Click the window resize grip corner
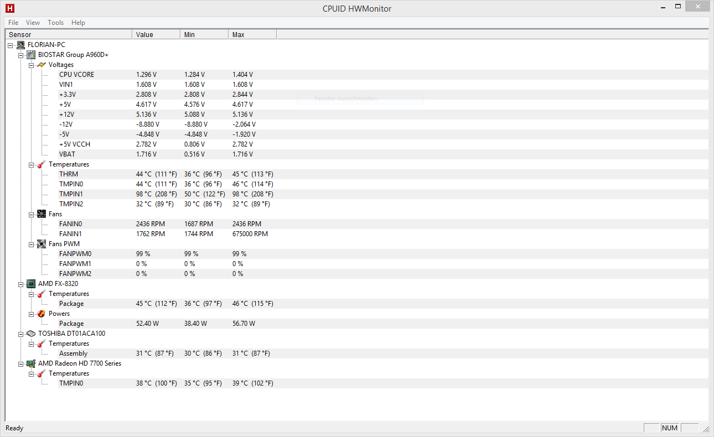The image size is (714, 437). coord(705,428)
